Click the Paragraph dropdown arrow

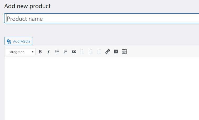[33, 52]
